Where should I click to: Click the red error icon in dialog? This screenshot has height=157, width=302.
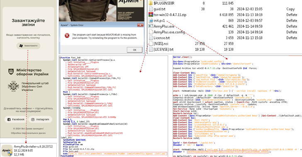pyautogui.click(x=67, y=36)
